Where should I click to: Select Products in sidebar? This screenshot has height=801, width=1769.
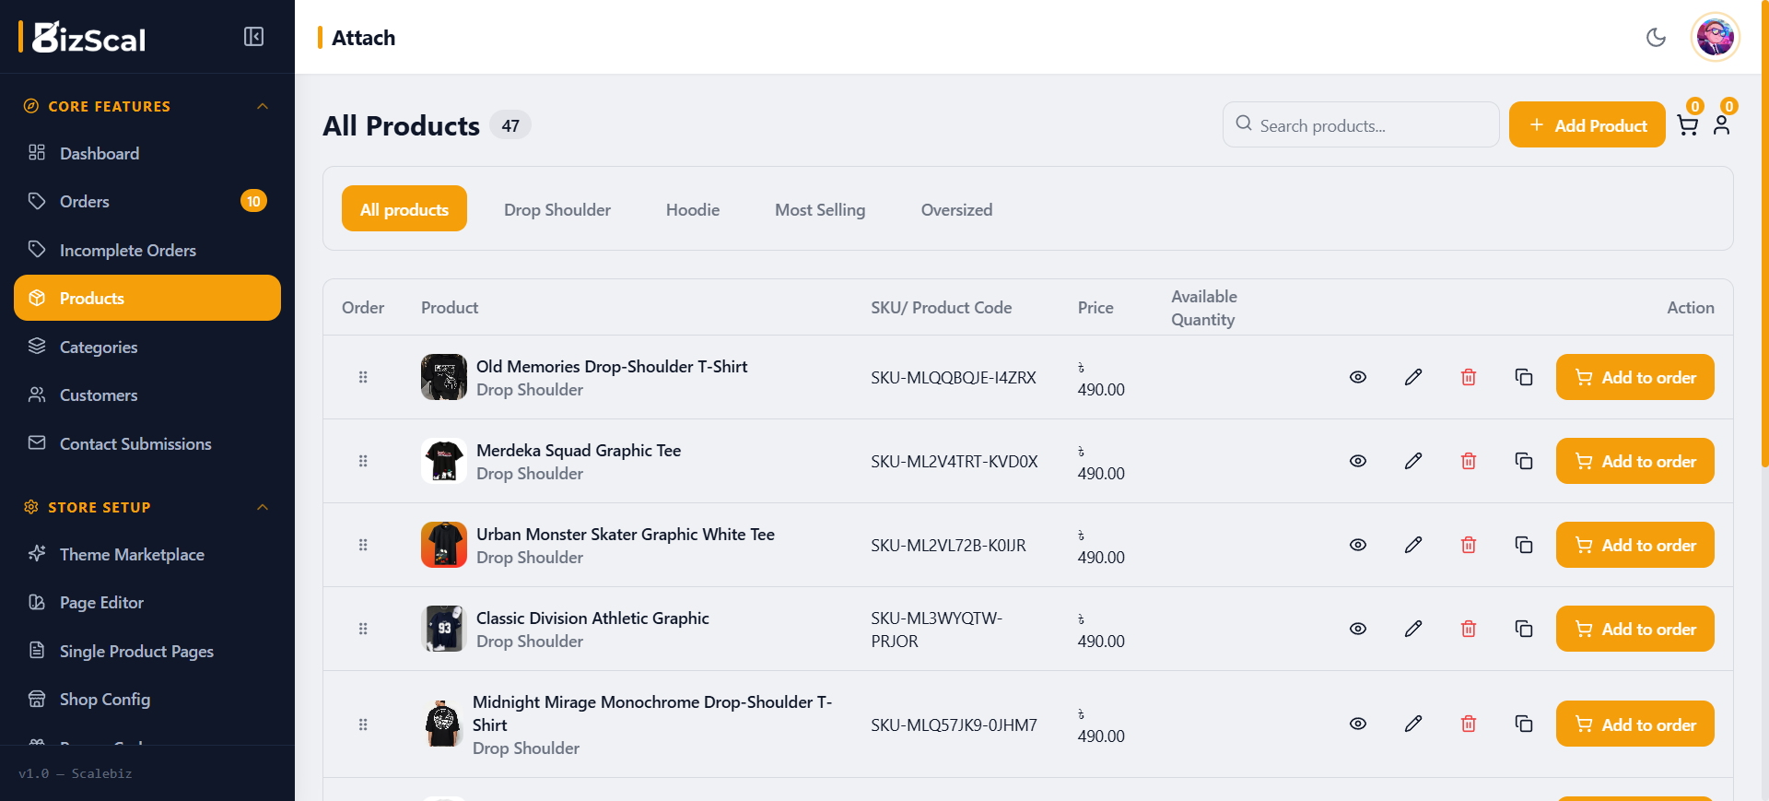pos(147,298)
